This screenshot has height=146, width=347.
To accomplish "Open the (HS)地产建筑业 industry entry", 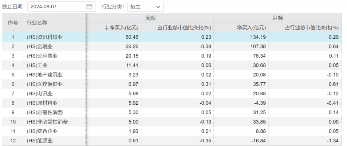I will pos(45,75).
